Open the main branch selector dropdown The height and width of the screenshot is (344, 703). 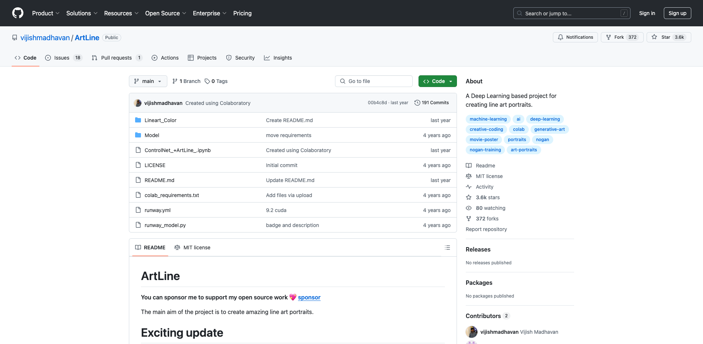pos(148,81)
